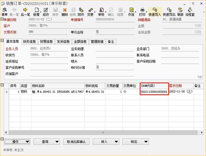The width and height of the screenshot is (206, 156).
Task: Select the BOM code cell S0221130001000001
Action: (x=154, y=92)
